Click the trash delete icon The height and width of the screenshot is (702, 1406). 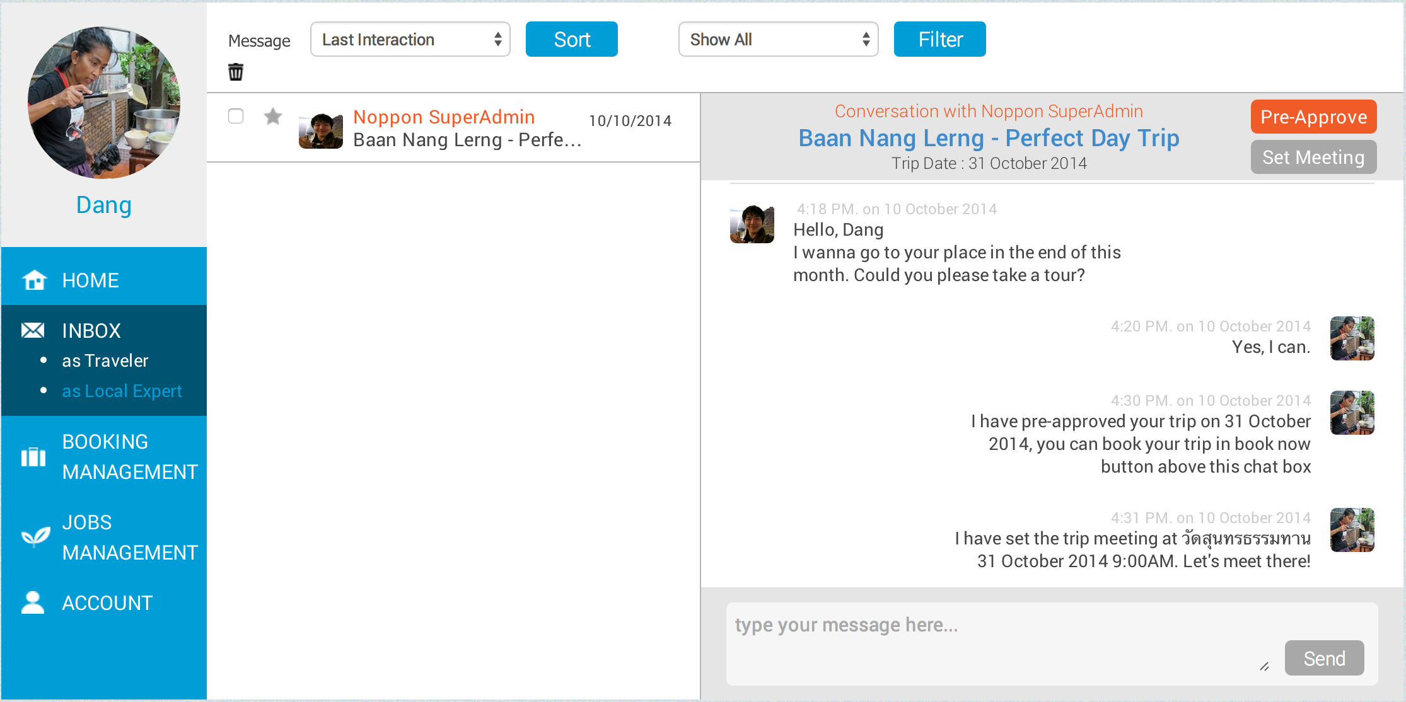point(236,72)
